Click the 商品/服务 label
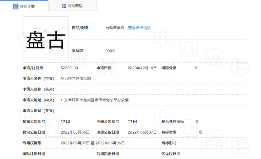261x159 pixels. click(80, 28)
